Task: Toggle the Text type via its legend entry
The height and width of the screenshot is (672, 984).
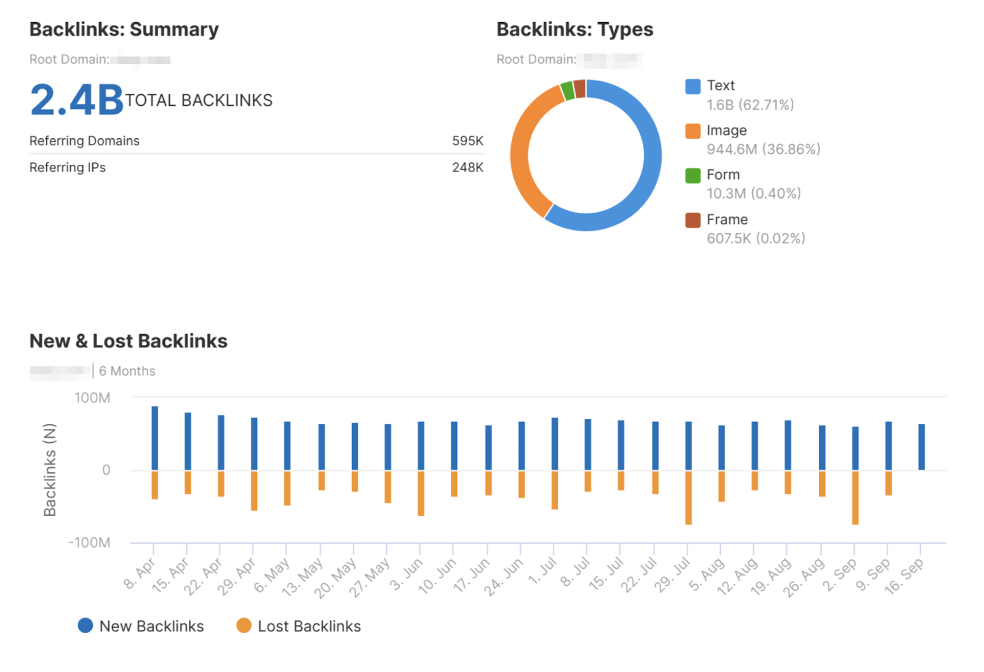Action: point(720,85)
